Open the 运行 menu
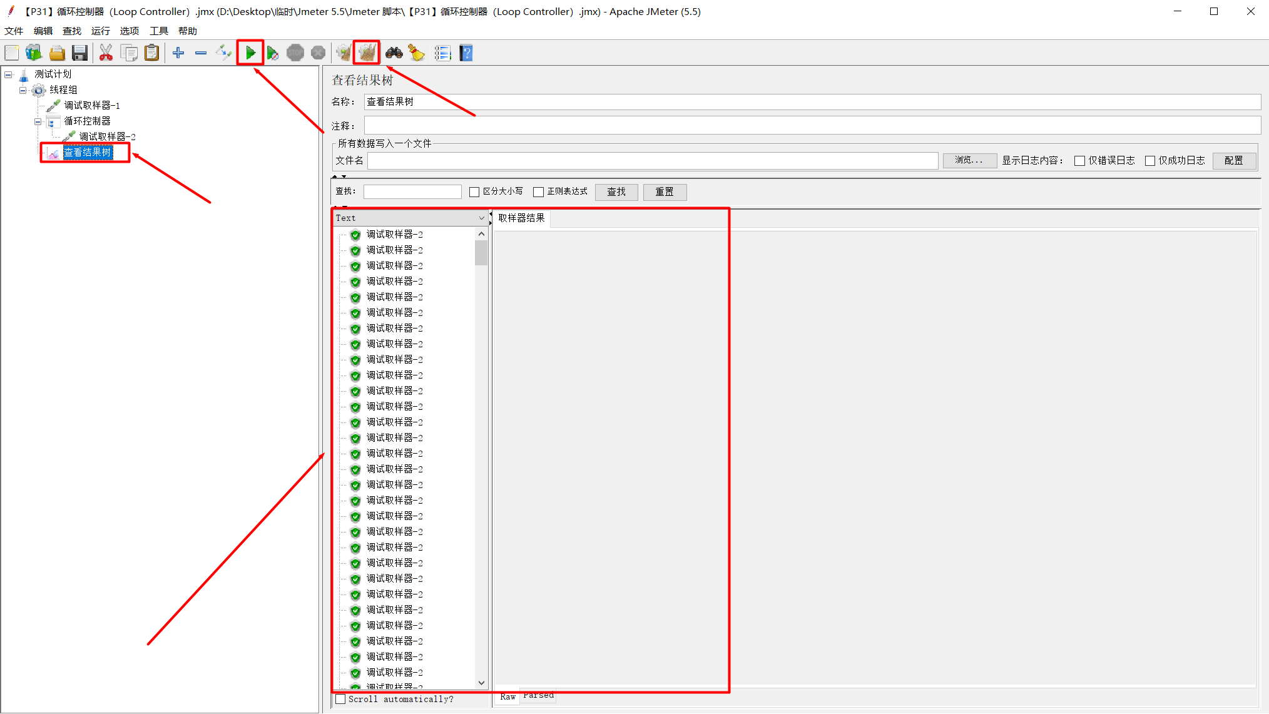1269x714 pixels. [x=100, y=30]
